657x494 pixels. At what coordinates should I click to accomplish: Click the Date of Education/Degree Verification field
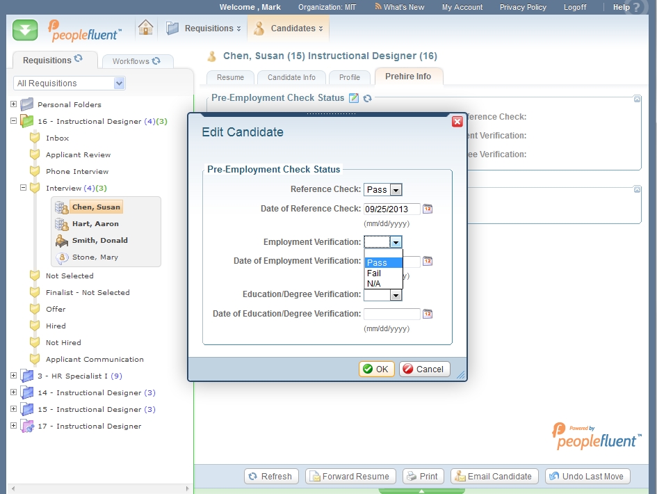point(391,314)
